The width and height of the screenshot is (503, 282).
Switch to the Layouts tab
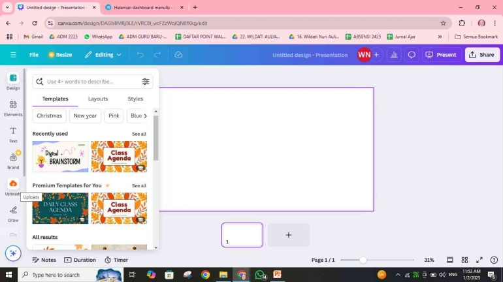[x=98, y=99]
